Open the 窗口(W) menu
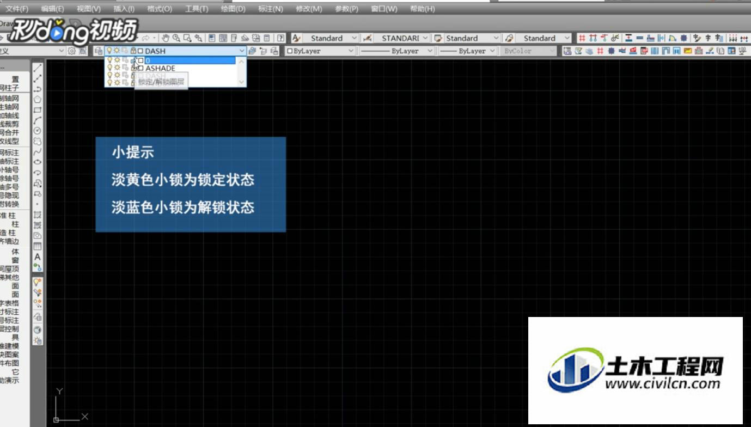 pyautogui.click(x=384, y=9)
